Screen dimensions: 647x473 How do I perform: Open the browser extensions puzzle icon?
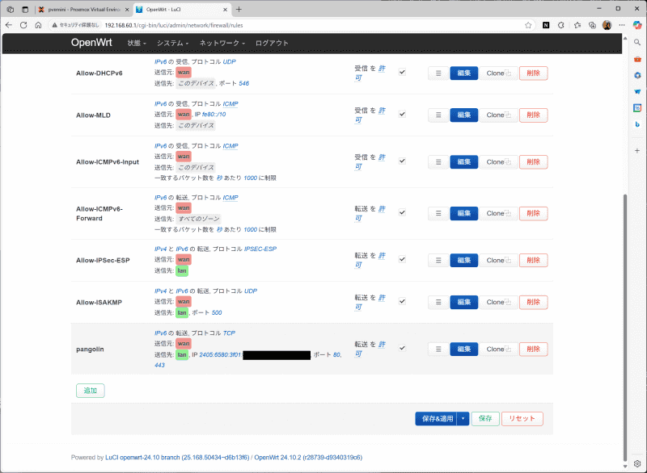tap(560, 25)
